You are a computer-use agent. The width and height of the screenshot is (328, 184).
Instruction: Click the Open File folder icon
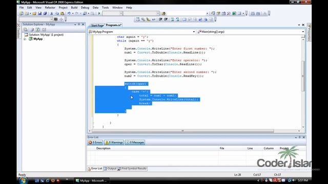(x=34, y=14)
